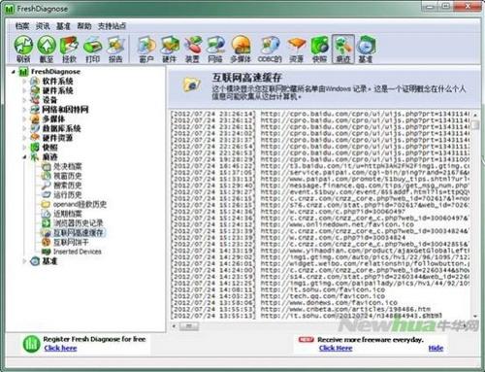Expand the 硬件系统 tree node arrow
485x372 pixels.
point(24,90)
